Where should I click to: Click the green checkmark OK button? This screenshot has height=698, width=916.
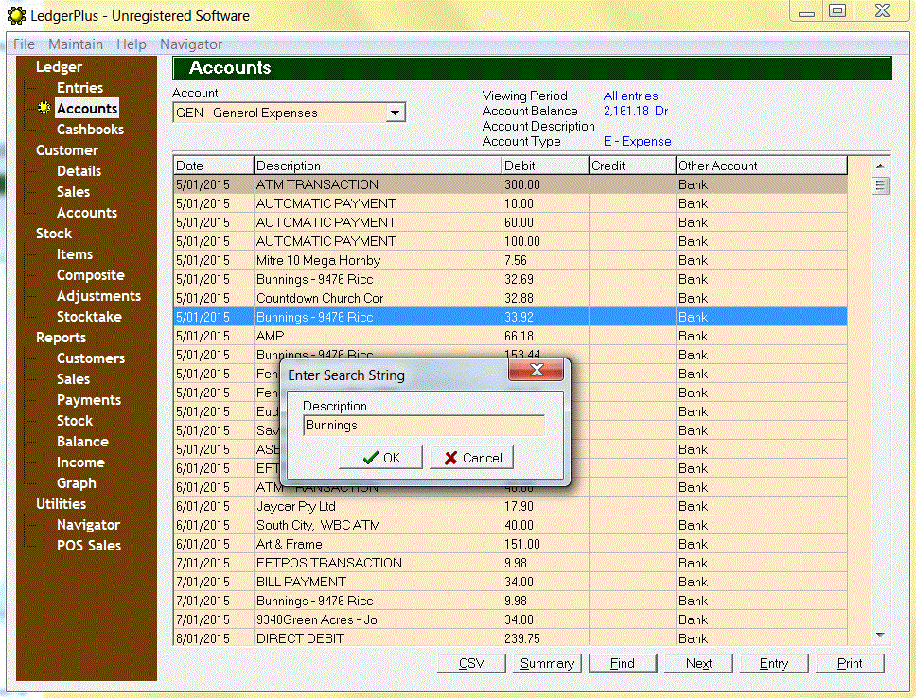pos(381,458)
